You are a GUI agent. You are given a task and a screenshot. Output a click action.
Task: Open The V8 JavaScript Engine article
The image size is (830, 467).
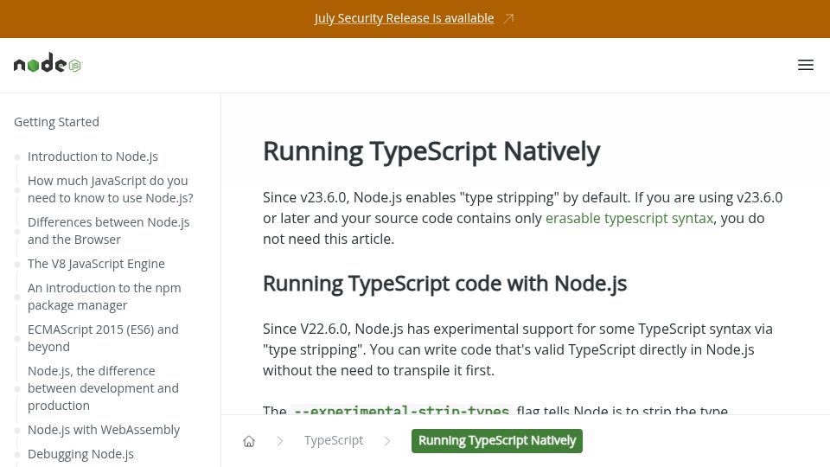point(96,264)
